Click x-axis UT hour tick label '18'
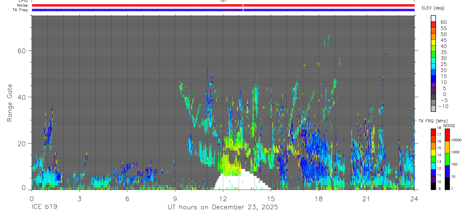The width and height of the screenshot is (466, 215). point(319,199)
